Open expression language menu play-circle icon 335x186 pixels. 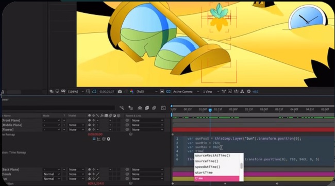pos(109,139)
